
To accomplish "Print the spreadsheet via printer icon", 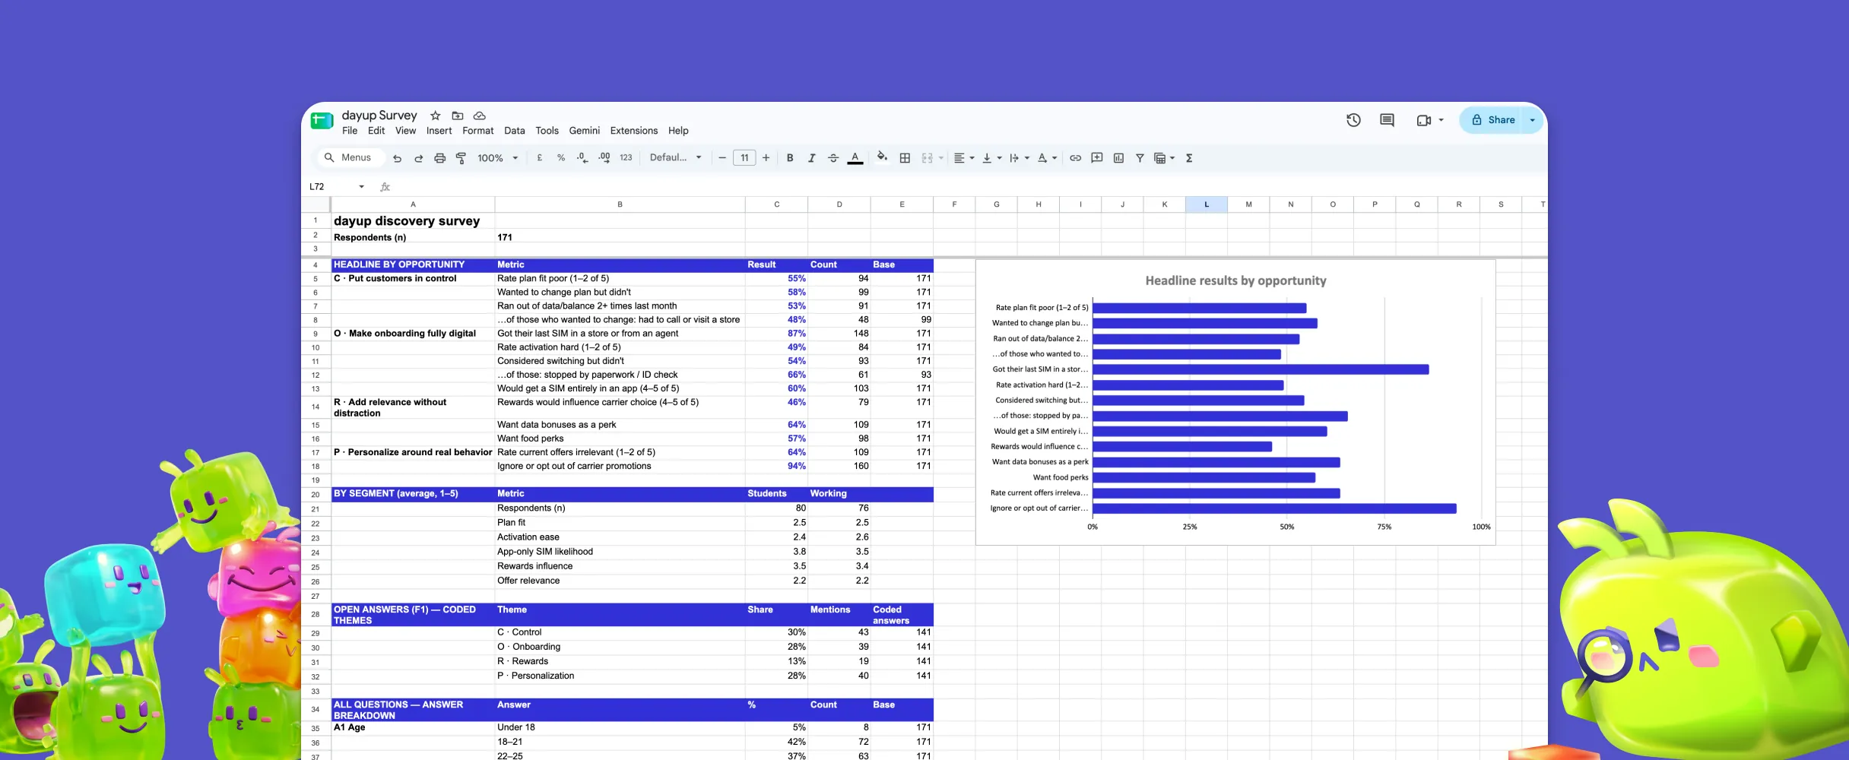I will (x=439, y=158).
